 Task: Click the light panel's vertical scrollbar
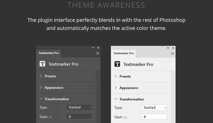pos(173,97)
